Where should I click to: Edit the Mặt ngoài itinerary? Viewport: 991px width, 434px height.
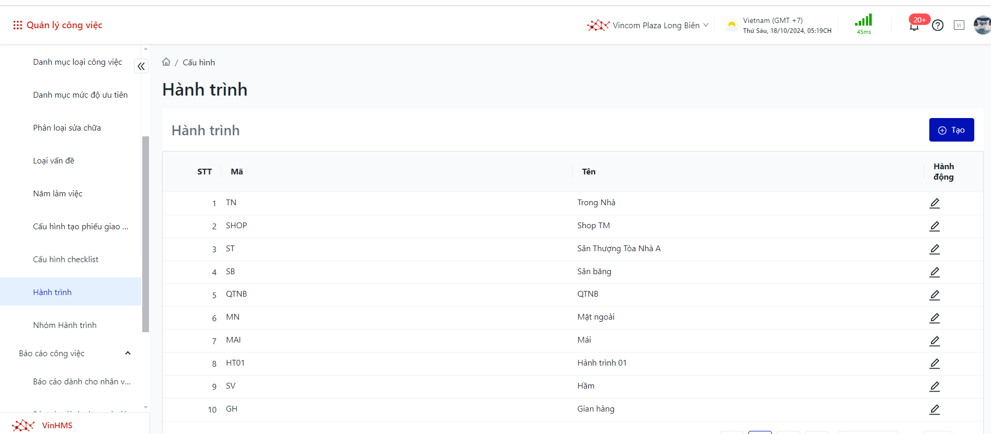(x=935, y=318)
